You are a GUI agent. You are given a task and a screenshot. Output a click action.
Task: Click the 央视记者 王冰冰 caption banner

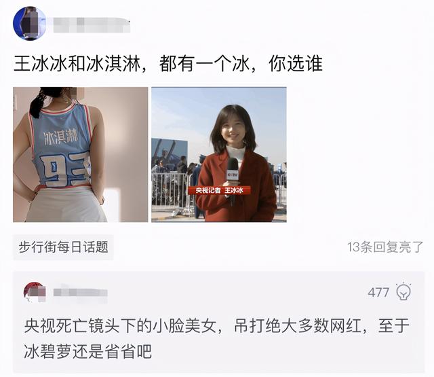(x=220, y=190)
